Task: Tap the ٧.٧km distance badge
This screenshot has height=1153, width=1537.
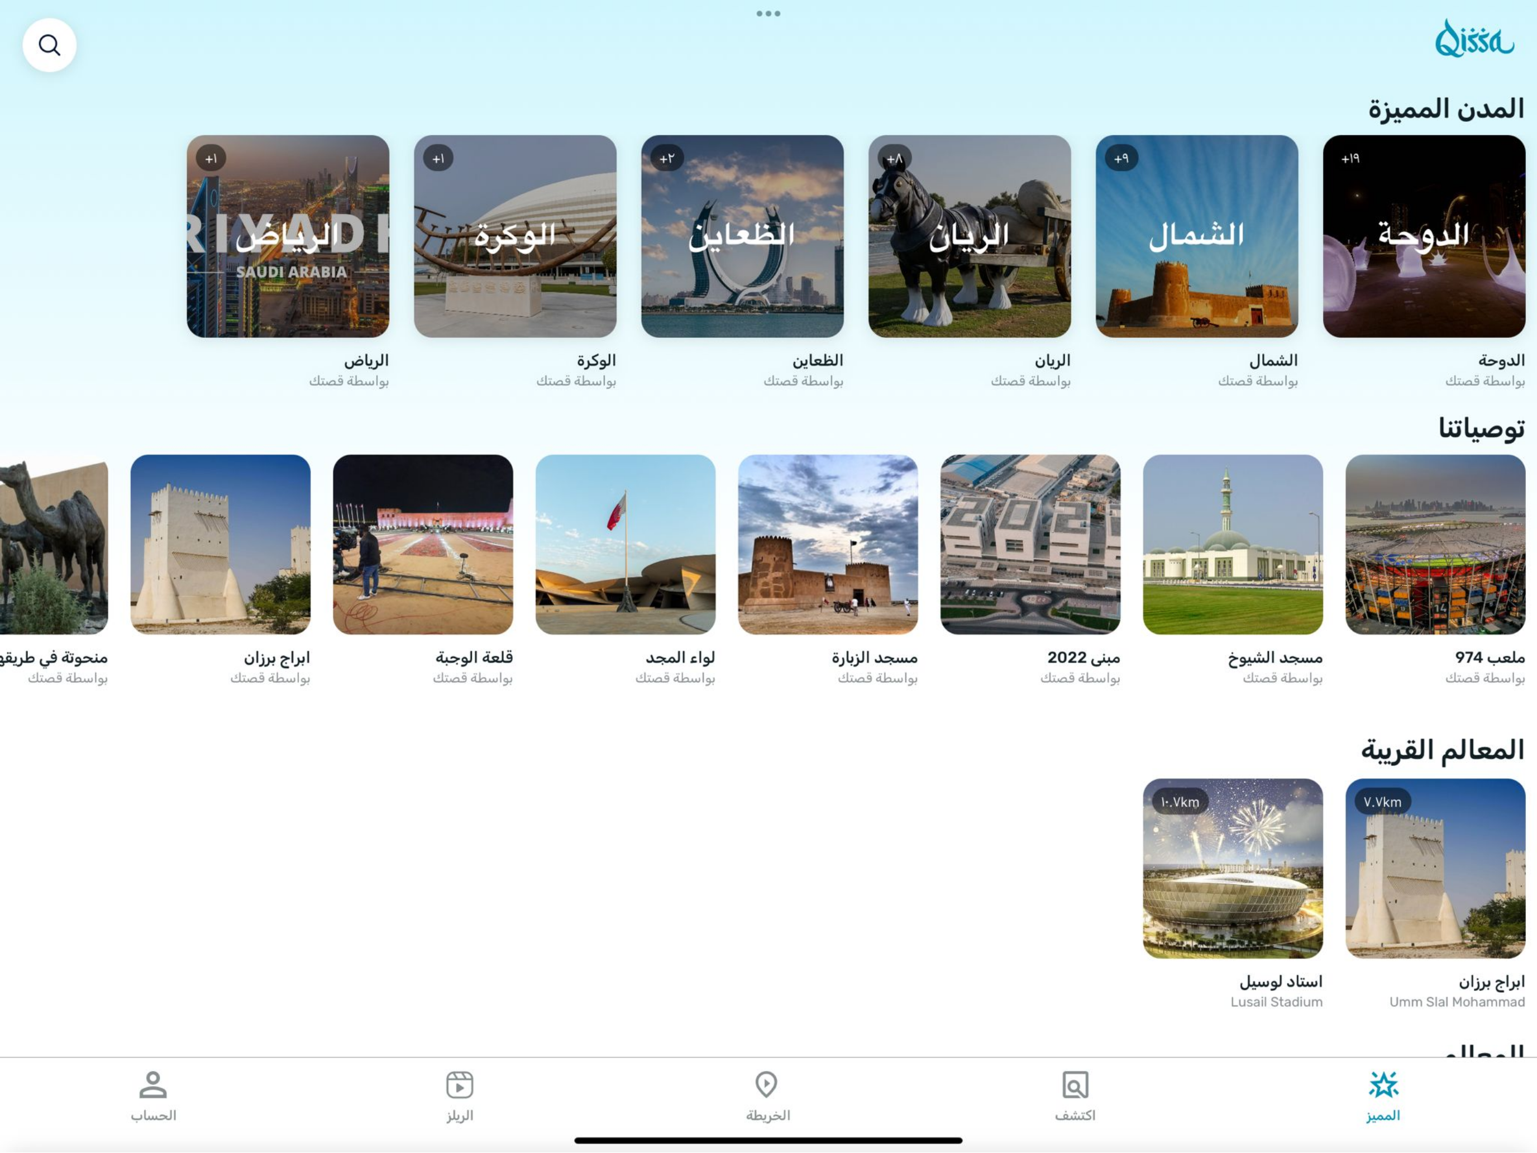Action: pos(1382,802)
